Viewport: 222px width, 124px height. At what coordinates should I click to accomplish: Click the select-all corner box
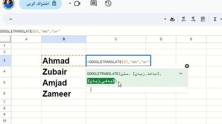5,39
